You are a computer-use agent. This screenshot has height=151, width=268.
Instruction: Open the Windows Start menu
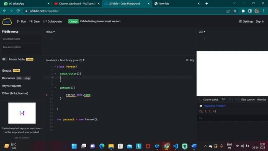[74, 146]
